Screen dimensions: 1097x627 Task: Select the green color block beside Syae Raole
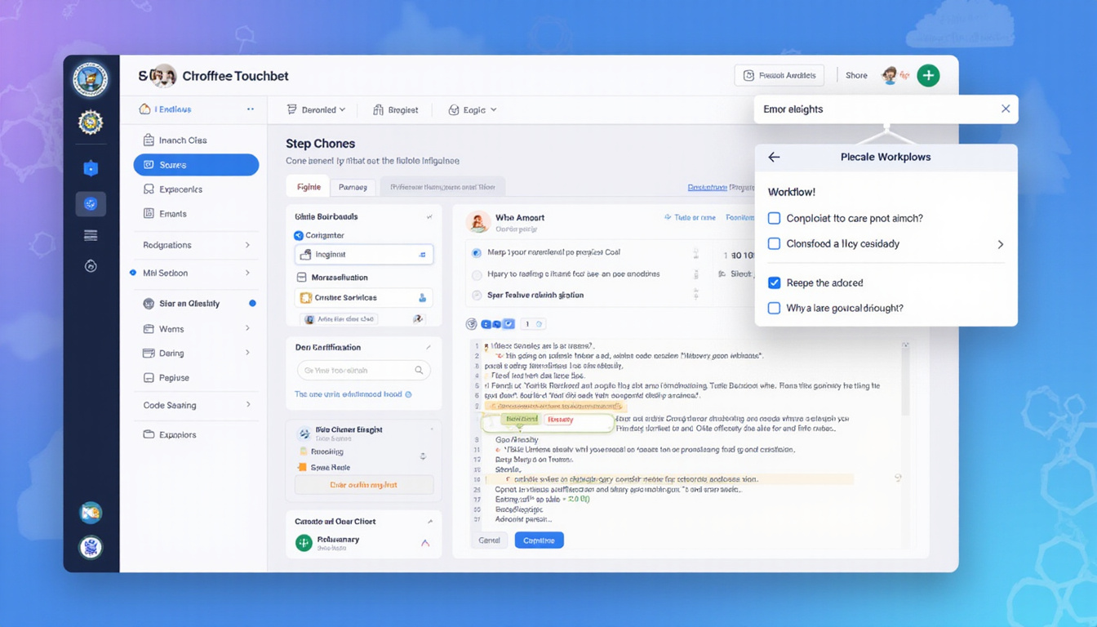(x=302, y=467)
